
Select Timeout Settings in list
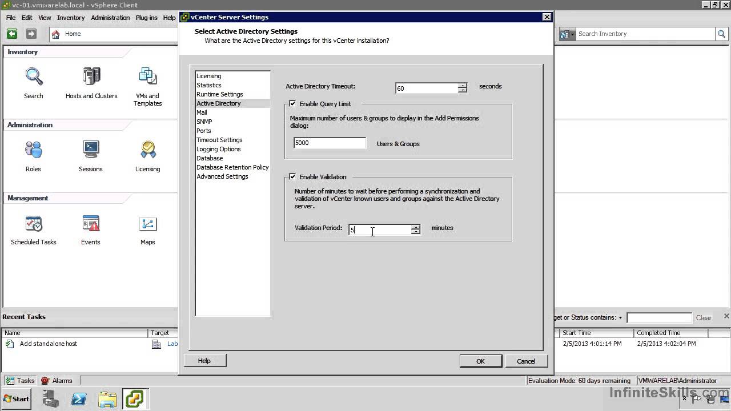click(x=232, y=140)
